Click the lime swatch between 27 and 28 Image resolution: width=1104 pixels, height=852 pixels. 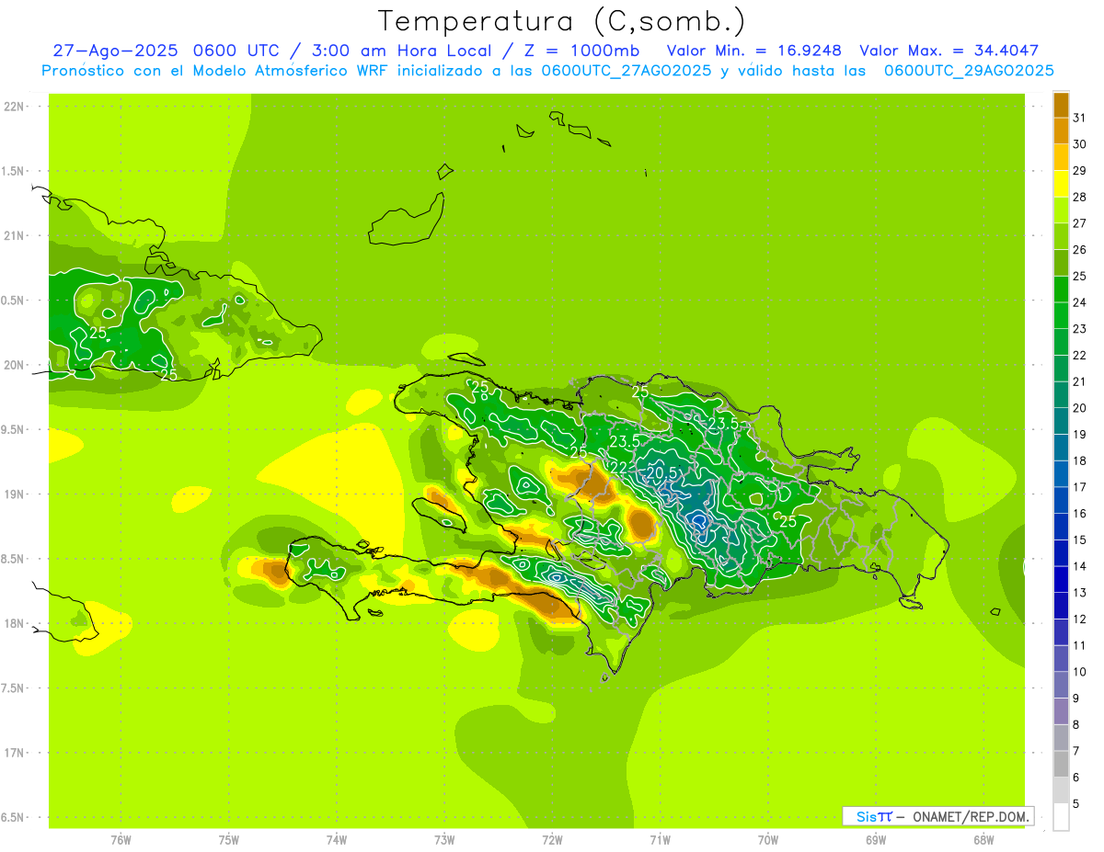coord(1061,210)
